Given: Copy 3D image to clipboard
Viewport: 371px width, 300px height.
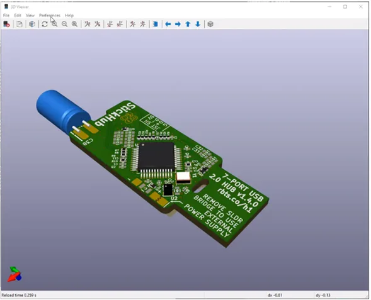Looking at the screenshot, I should coord(20,24).
